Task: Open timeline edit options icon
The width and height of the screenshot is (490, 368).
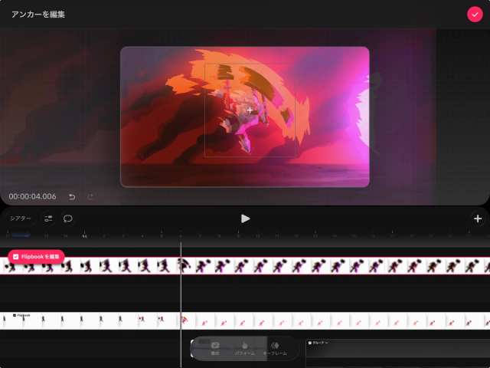Action: [48, 219]
